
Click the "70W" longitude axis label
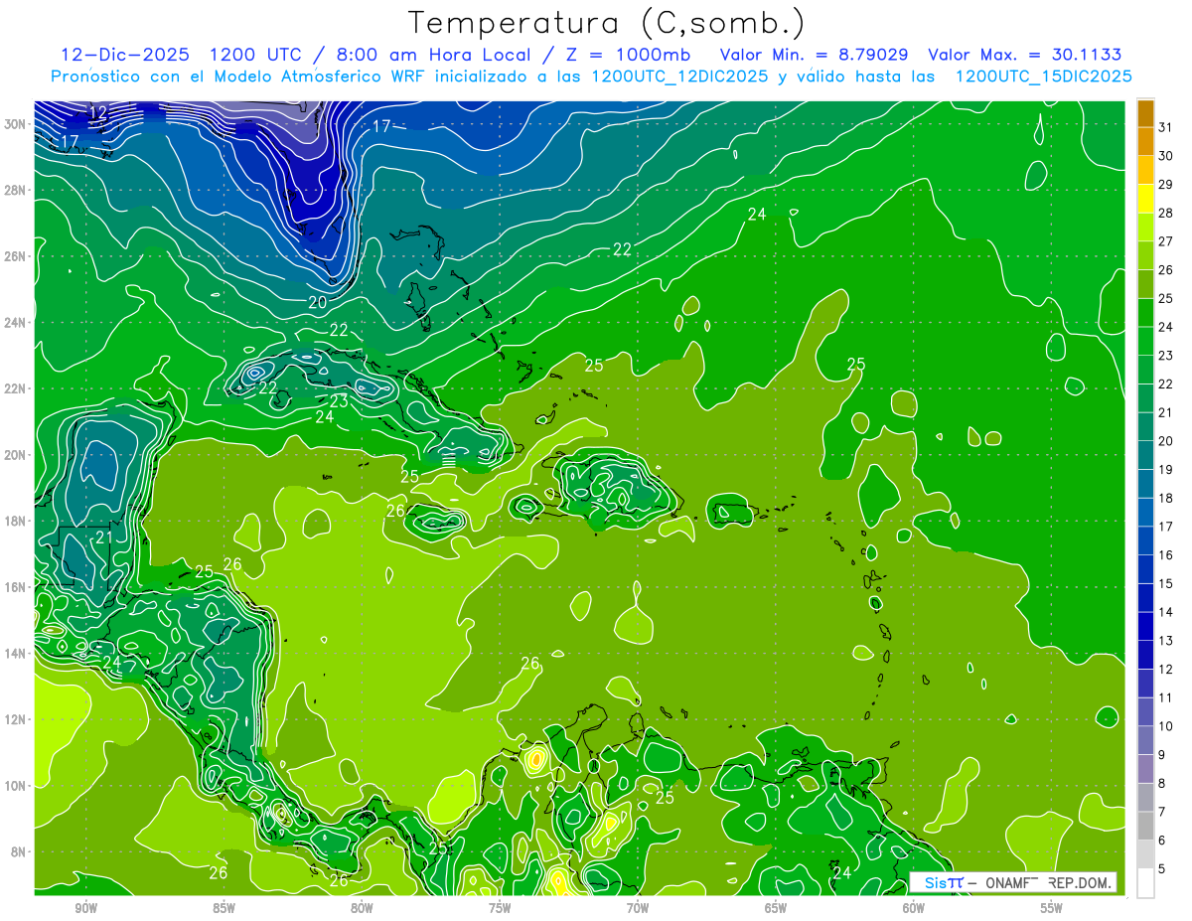tap(638, 908)
